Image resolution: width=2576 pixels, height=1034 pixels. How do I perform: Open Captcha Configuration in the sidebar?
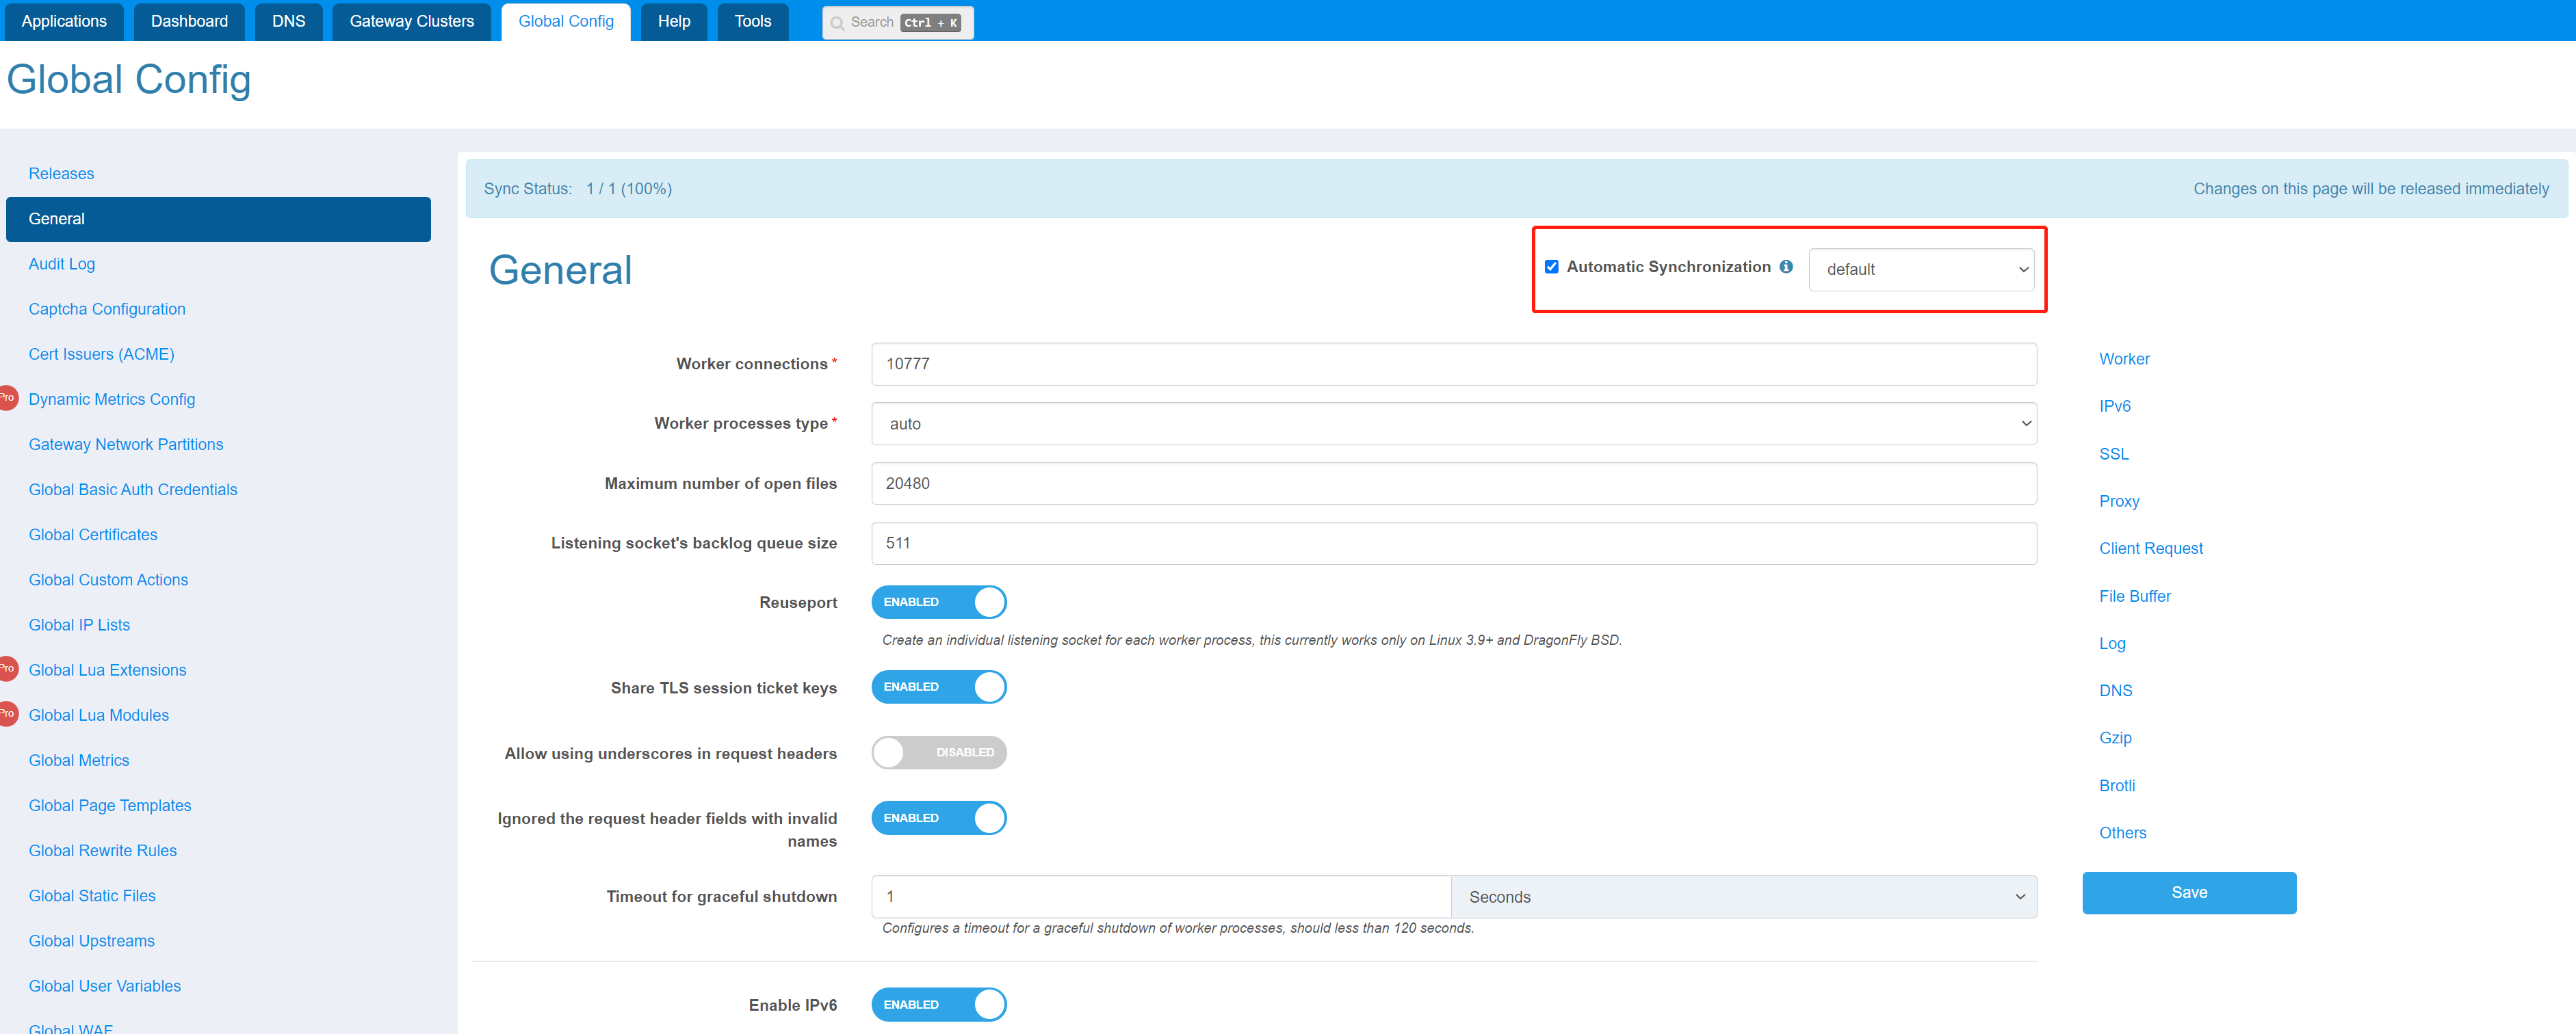[107, 308]
